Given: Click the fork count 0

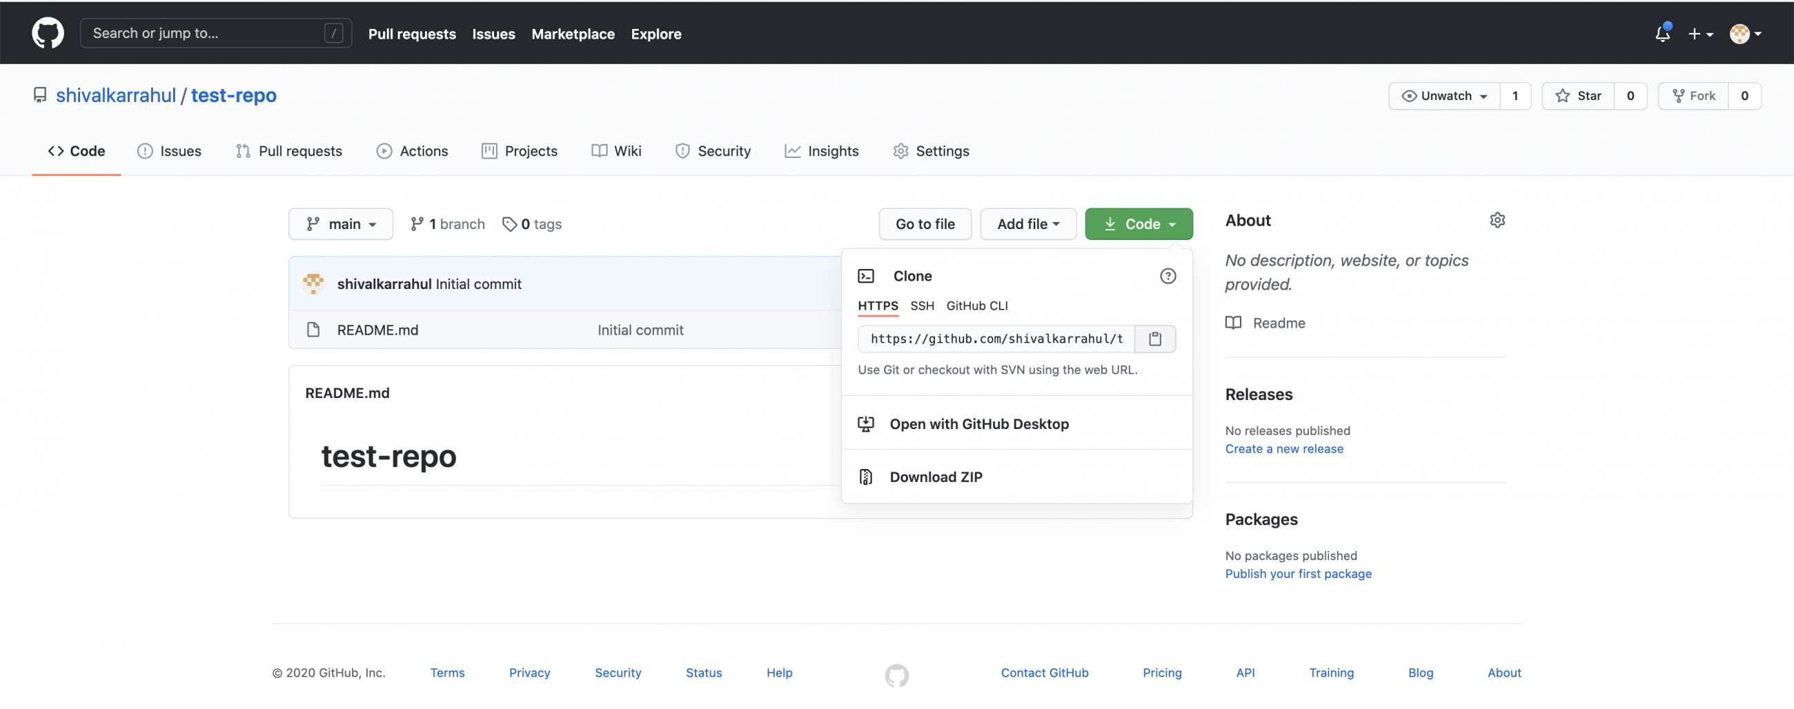Looking at the screenshot, I should (x=1744, y=96).
